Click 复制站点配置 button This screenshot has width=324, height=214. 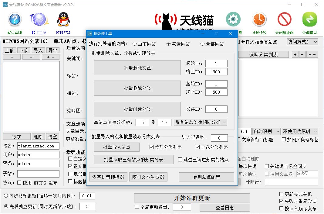pos(206,177)
